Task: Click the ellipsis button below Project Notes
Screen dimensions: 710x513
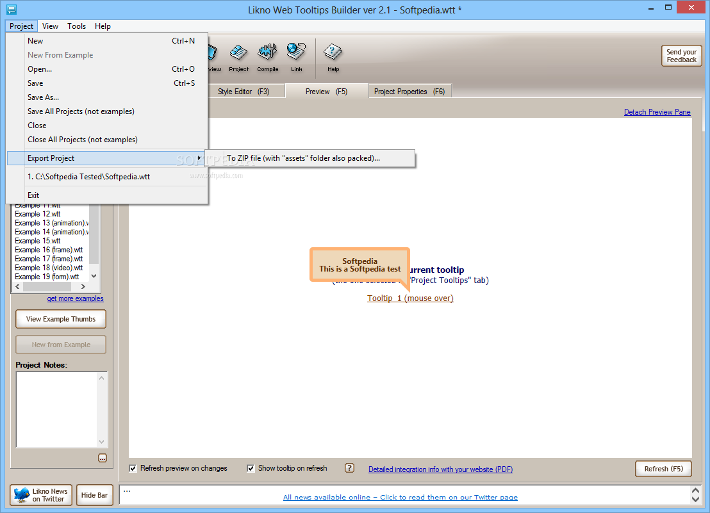Action: pyautogui.click(x=103, y=459)
